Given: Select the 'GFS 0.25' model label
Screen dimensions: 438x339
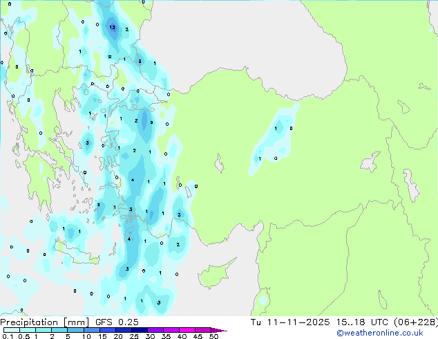Looking at the screenshot, I should [x=117, y=322].
